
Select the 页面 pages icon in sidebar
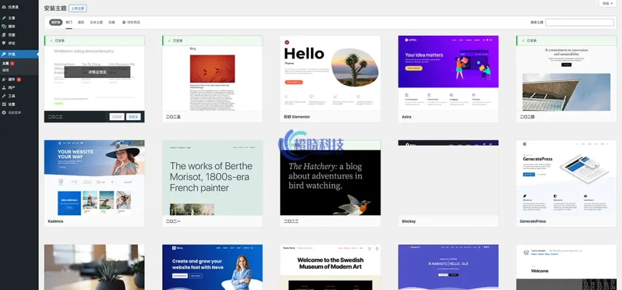tap(4, 35)
